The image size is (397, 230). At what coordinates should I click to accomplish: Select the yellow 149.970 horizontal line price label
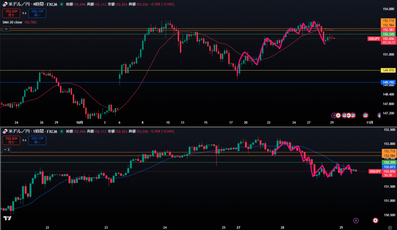click(388, 70)
